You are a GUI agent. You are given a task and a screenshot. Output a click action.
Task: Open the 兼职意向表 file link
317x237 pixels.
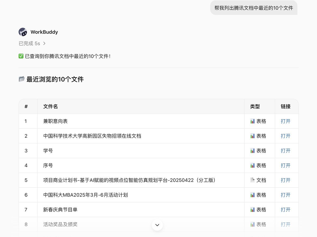[286, 121]
